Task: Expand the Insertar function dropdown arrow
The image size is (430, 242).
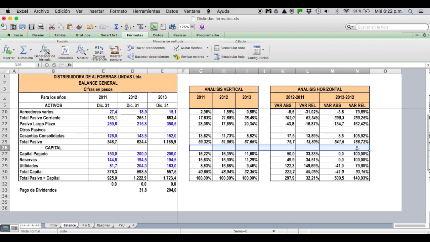Action: pos(14,50)
